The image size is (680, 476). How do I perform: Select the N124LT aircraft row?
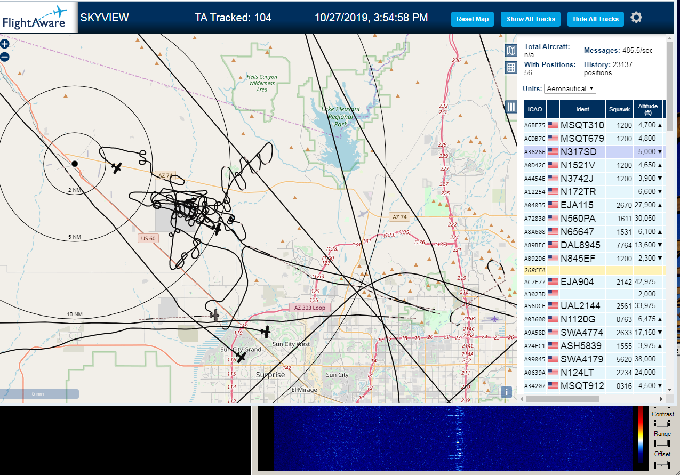pos(594,373)
